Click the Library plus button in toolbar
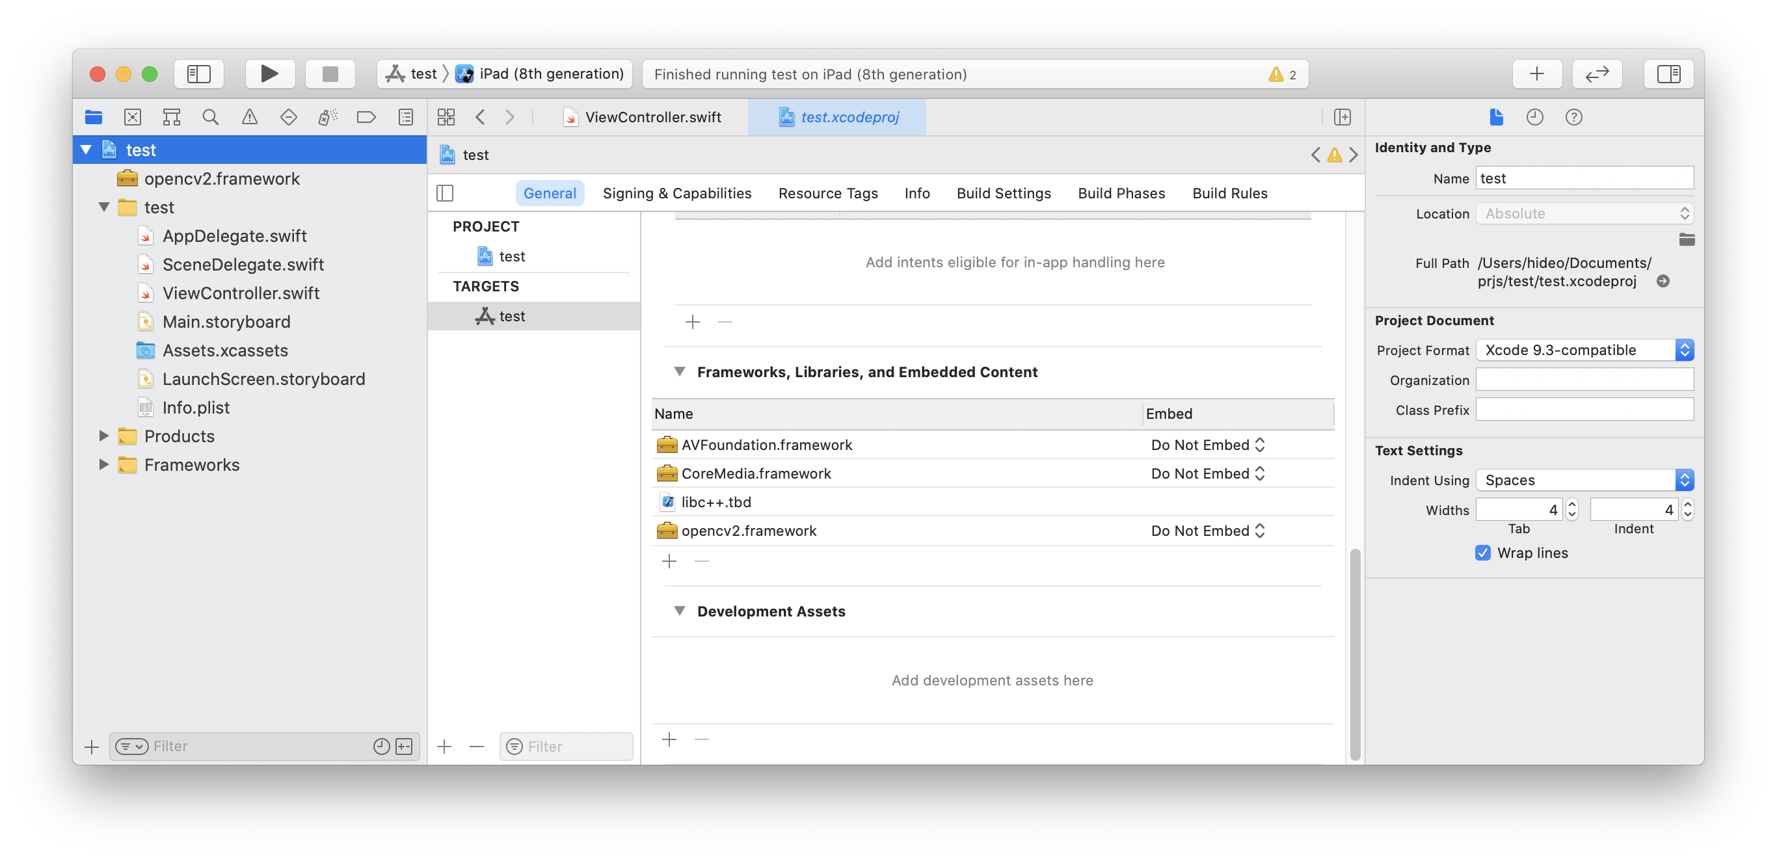The height and width of the screenshot is (861, 1777). [1536, 74]
